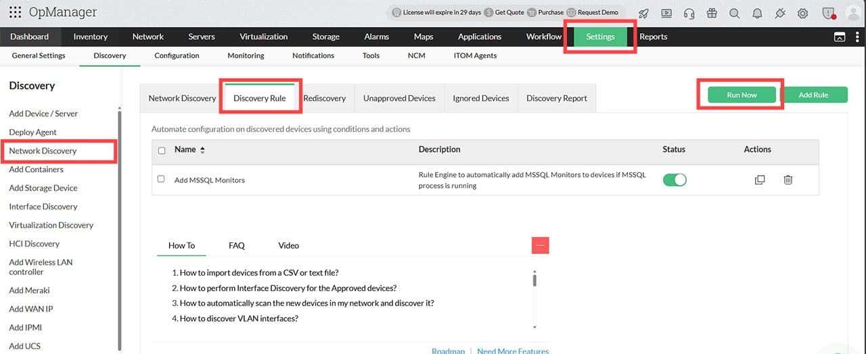Click the Run Now button
Viewport: 866px width, 354px height.
tap(742, 95)
